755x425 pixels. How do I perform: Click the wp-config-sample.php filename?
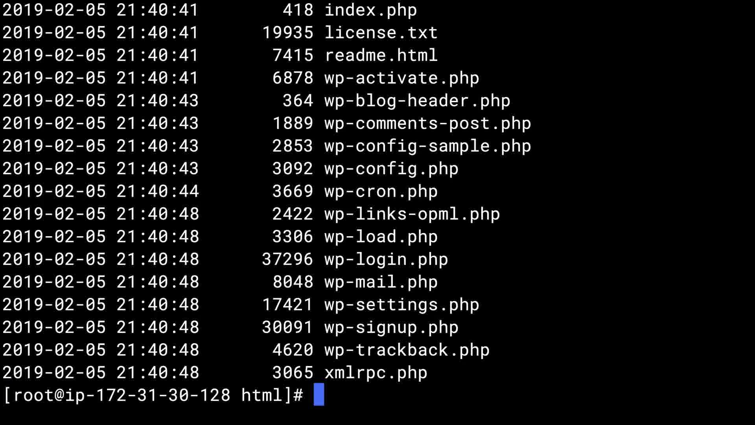[427, 146]
